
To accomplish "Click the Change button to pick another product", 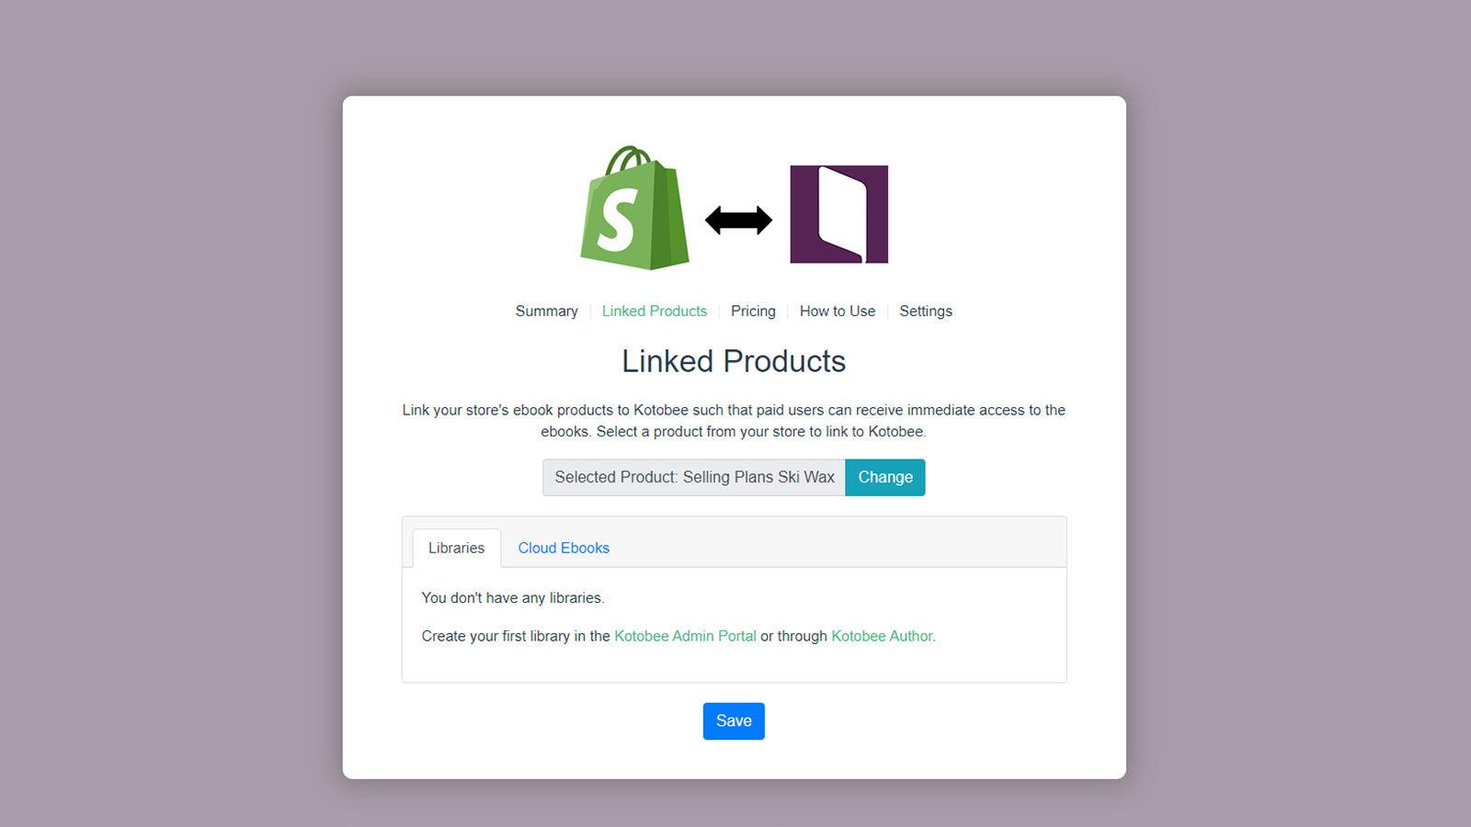I will pyautogui.click(x=884, y=477).
